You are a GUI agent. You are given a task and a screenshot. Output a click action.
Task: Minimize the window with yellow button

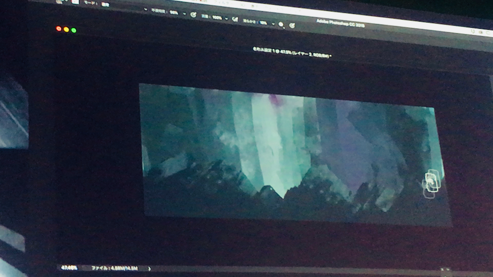[66, 29]
